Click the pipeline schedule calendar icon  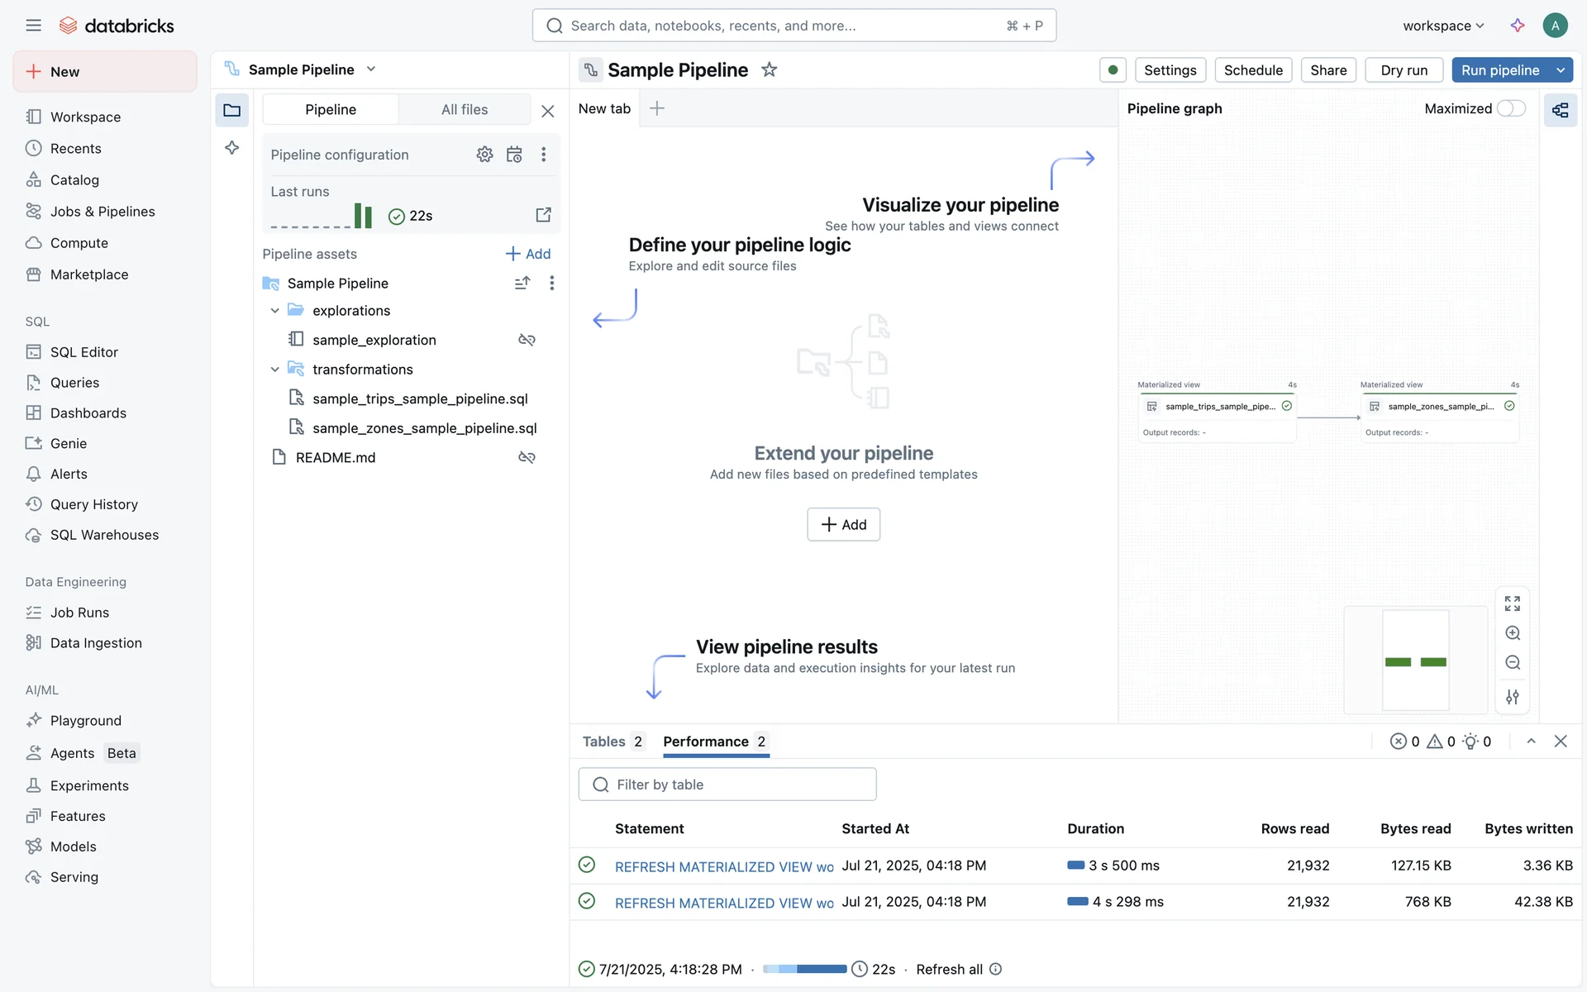click(514, 155)
